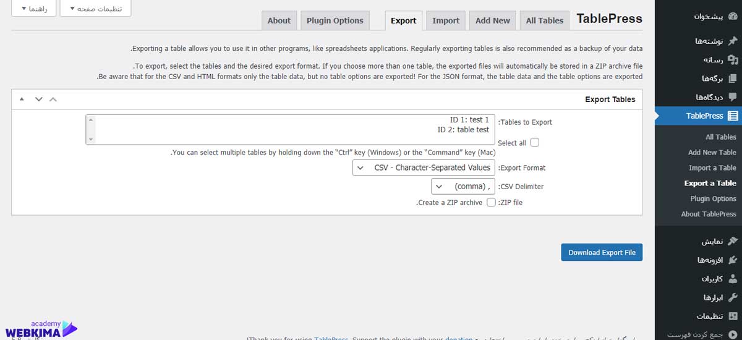This screenshot has height=340, width=742.
Task: Select table ID 2: table test
Action: [x=463, y=130]
